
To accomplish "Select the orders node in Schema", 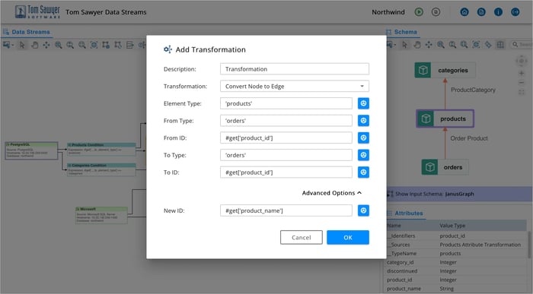I will [445, 167].
